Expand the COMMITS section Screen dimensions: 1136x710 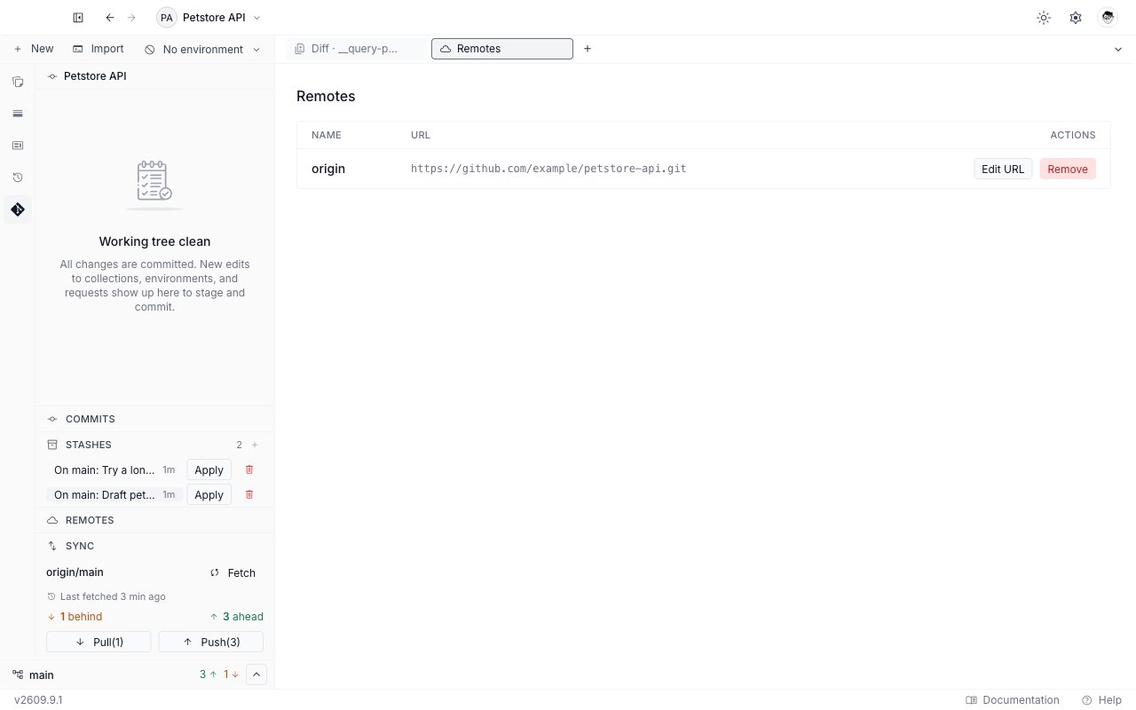click(x=154, y=419)
